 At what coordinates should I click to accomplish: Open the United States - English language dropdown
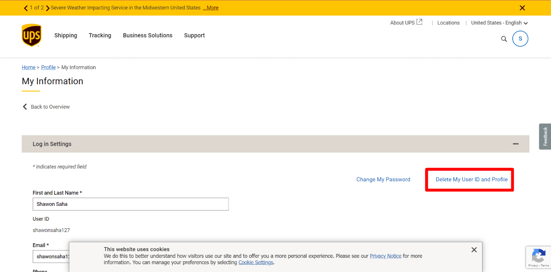(x=499, y=23)
